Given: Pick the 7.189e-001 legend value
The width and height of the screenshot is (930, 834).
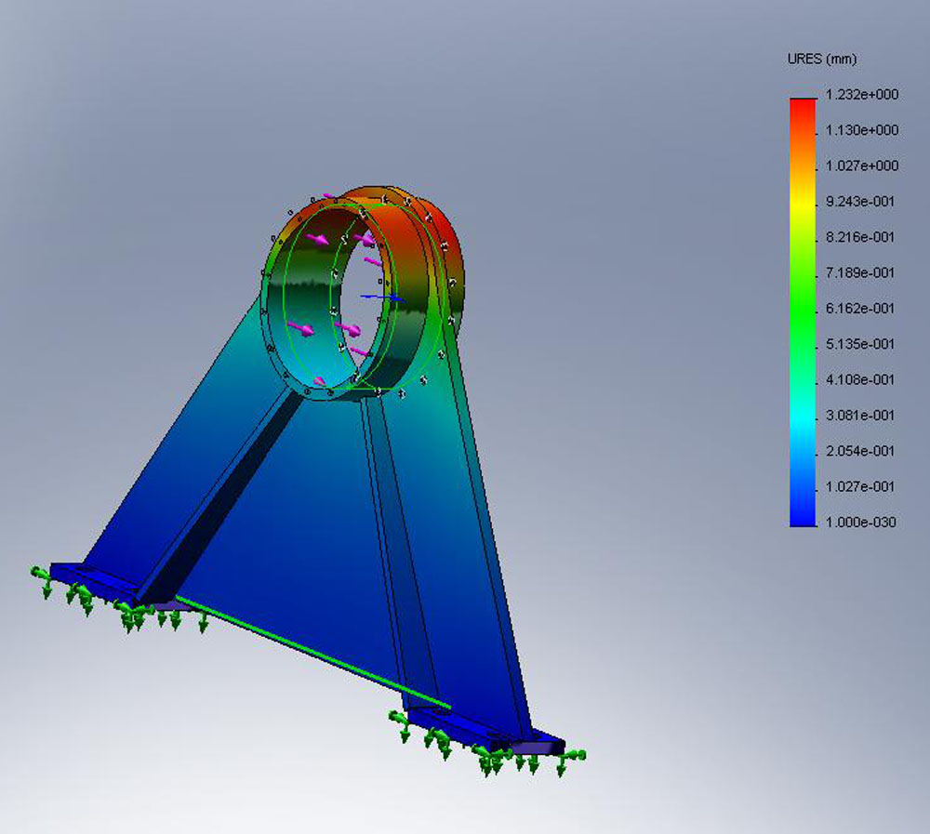Looking at the screenshot, I should (860, 272).
